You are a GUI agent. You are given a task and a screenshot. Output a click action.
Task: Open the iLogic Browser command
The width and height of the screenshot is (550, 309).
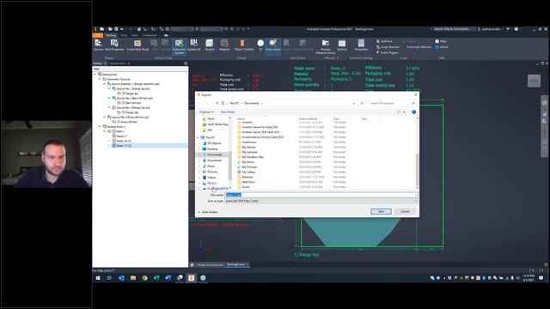pos(388,47)
